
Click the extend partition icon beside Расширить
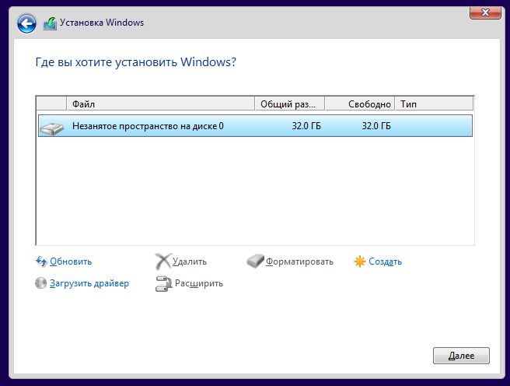(163, 283)
